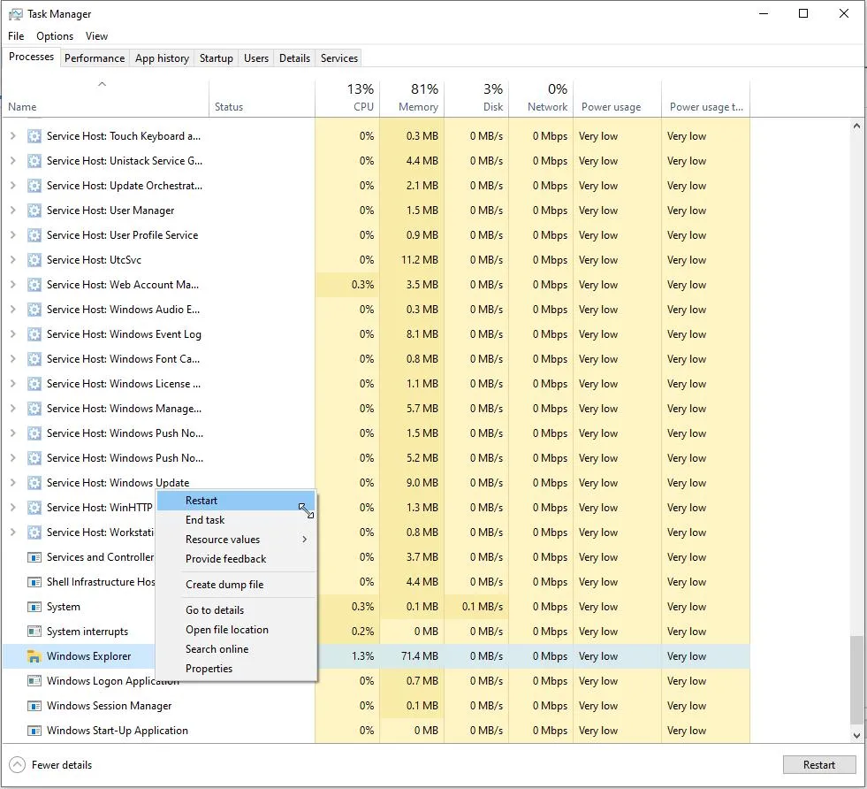Open the File menu
867x789 pixels.
[16, 36]
